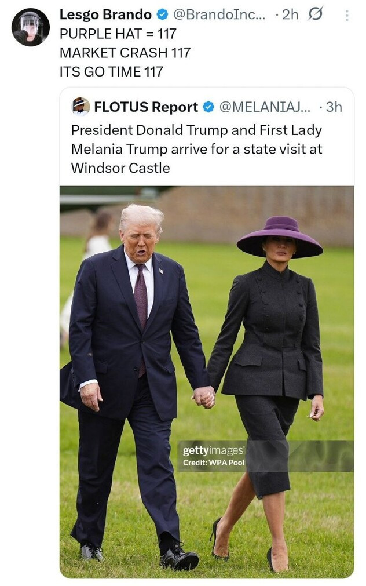Click the 3h quoted tweet timestamp
This screenshot has height=586, width=366.
point(334,107)
